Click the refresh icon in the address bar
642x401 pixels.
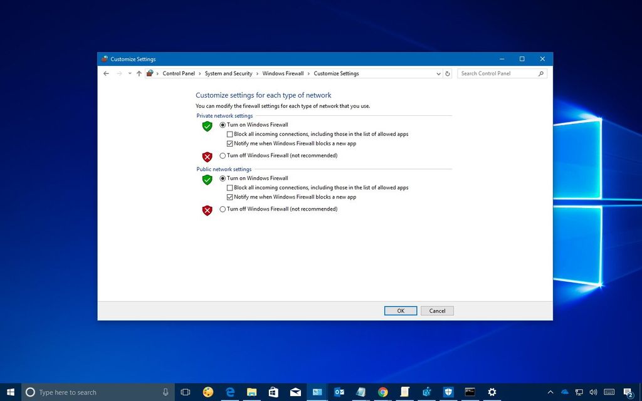[447, 73]
